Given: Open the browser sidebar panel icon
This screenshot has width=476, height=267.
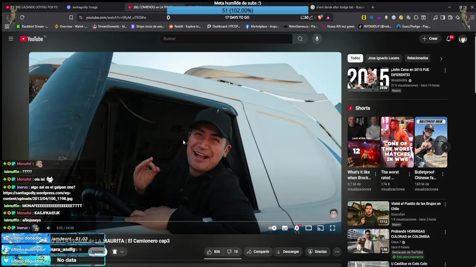Looking at the screenshot, I should pos(443,17).
